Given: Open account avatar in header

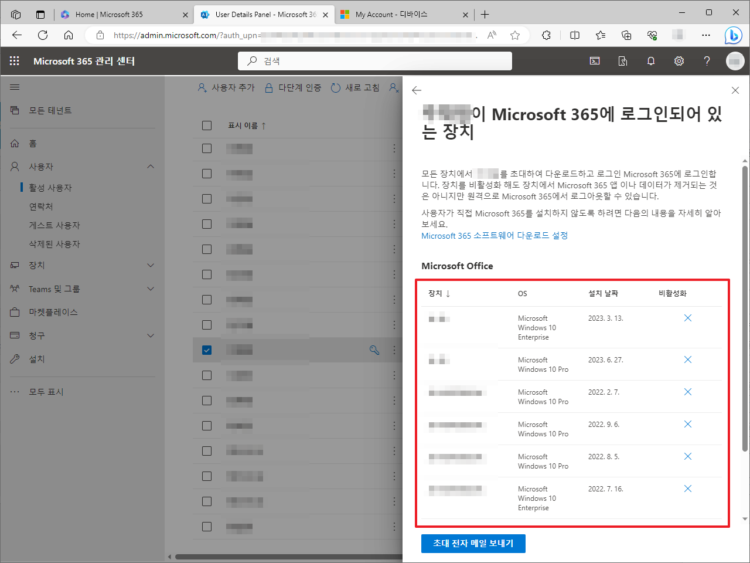Looking at the screenshot, I should [735, 61].
